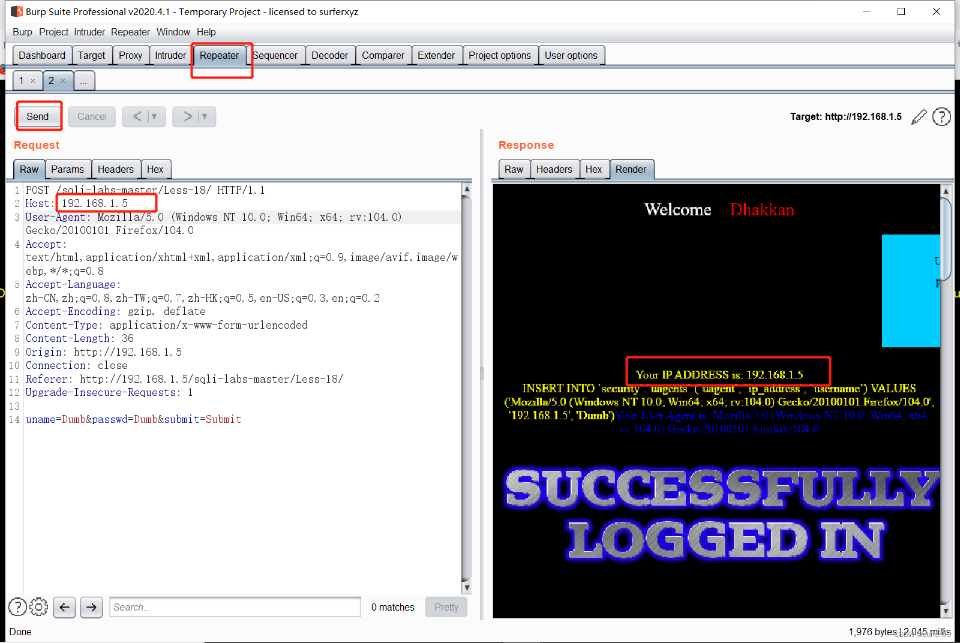Click the Accept-Encoding header line
The width and height of the screenshot is (960, 643).
coord(115,311)
